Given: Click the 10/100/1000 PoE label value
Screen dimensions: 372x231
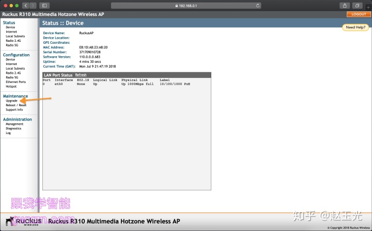Looking at the screenshot, I should (175, 84).
